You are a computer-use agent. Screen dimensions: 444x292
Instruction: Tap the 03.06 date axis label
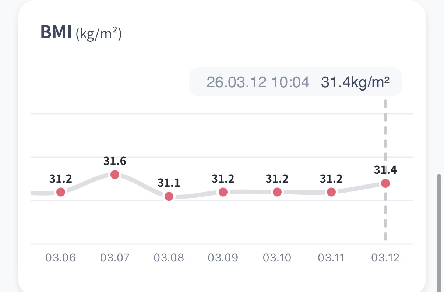[x=61, y=257]
